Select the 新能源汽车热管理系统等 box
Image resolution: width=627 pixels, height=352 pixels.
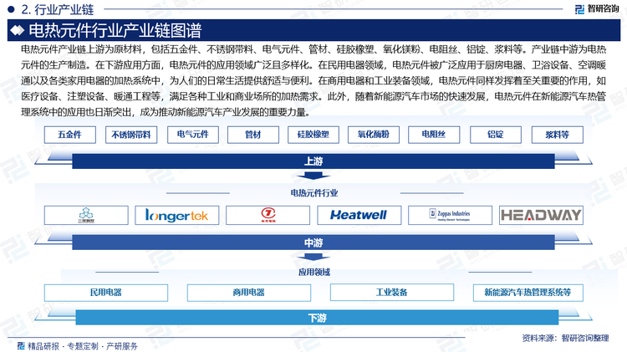tap(528, 293)
